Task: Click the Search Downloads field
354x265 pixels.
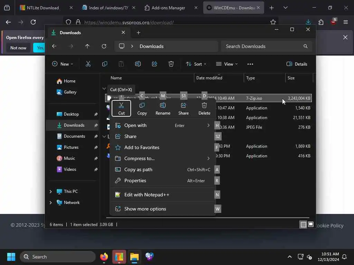Action: 267,46
